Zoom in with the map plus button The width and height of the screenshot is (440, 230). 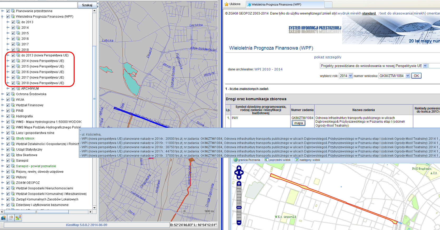tap(239, 184)
